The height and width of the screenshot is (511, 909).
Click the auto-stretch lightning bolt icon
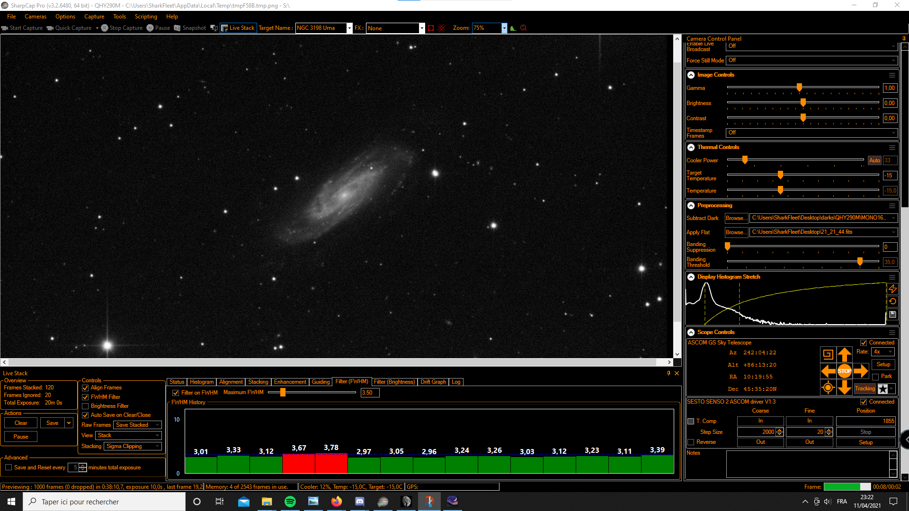pyautogui.click(x=892, y=289)
